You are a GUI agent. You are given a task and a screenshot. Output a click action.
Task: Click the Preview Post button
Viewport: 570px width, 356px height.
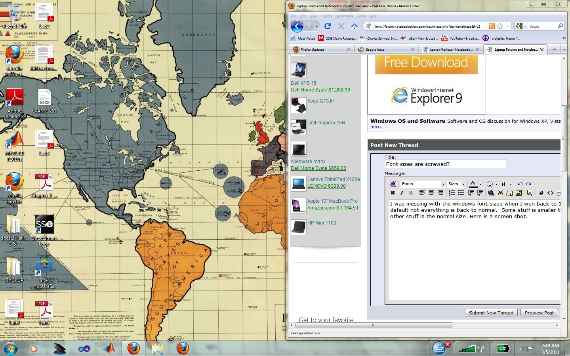pos(539,313)
